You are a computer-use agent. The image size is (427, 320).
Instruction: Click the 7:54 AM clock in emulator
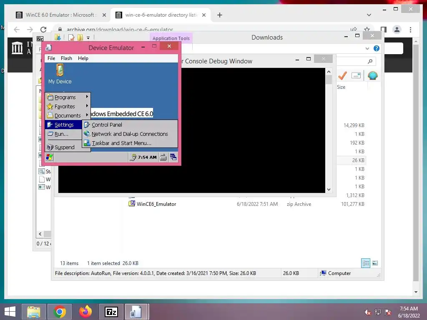pos(147,157)
